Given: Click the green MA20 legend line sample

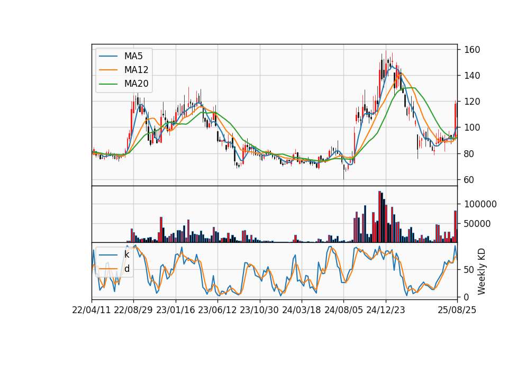Looking at the screenshot, I should 108,84.
